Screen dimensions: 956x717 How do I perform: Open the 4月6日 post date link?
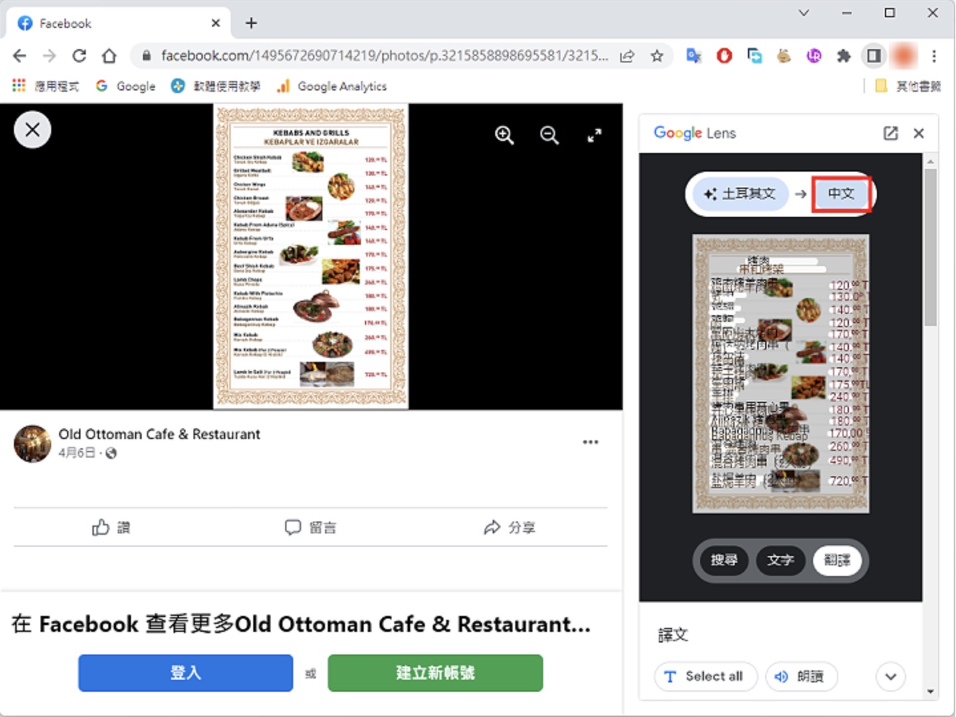tap(76, 453)
